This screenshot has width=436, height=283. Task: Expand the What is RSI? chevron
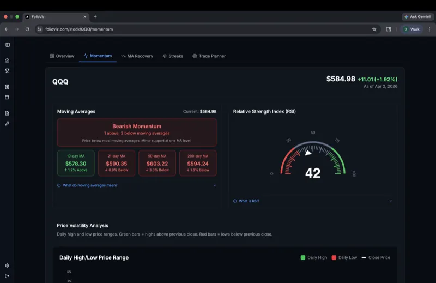(391, 201)
